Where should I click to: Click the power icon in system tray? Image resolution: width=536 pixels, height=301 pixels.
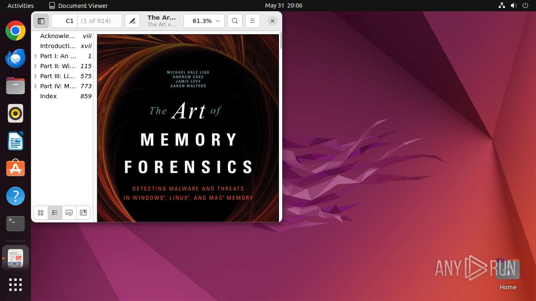click(x=526, y=5)
